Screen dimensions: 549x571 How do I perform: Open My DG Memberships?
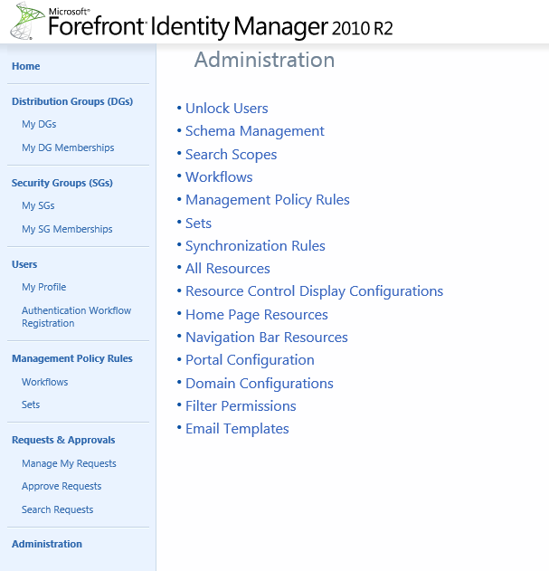coord(68,148)
